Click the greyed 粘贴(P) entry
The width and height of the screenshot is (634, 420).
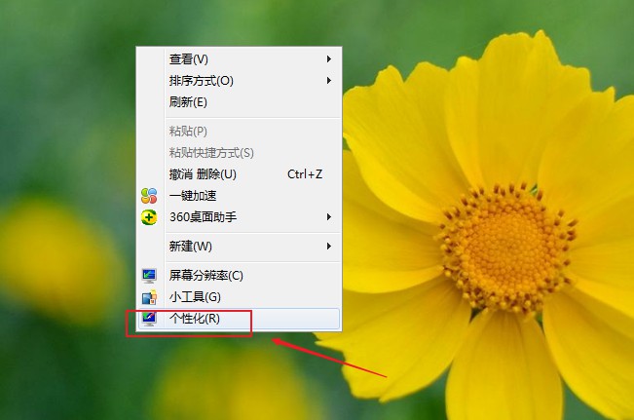pos(239,132)
